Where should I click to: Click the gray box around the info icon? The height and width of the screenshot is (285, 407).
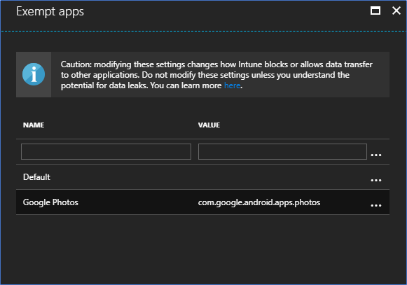coord(34,74)
